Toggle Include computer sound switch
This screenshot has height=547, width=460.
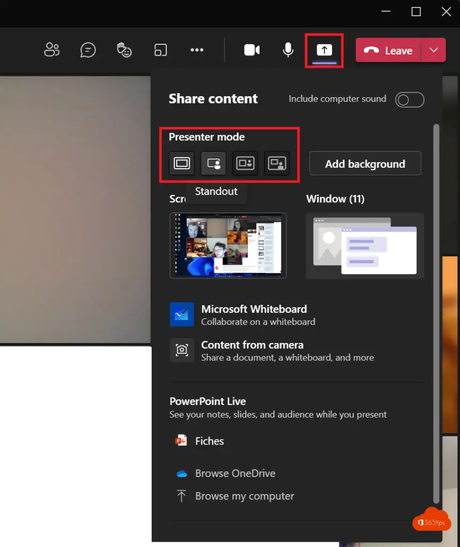click(409, 100)
